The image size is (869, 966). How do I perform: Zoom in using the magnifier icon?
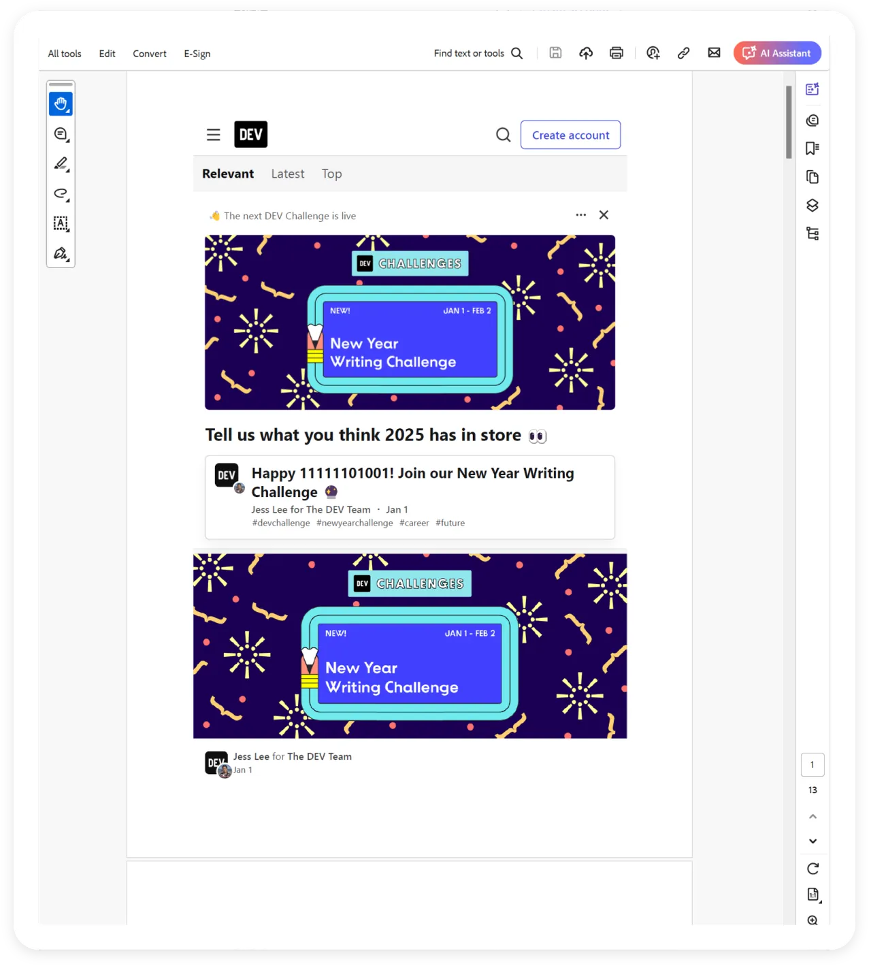(x=813, y=920)
